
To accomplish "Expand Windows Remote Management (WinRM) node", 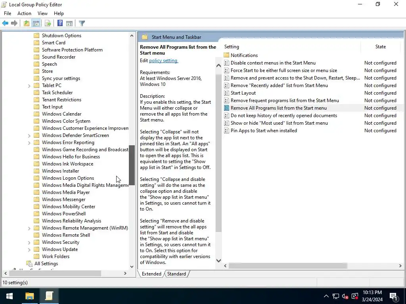I will (29, 228).
